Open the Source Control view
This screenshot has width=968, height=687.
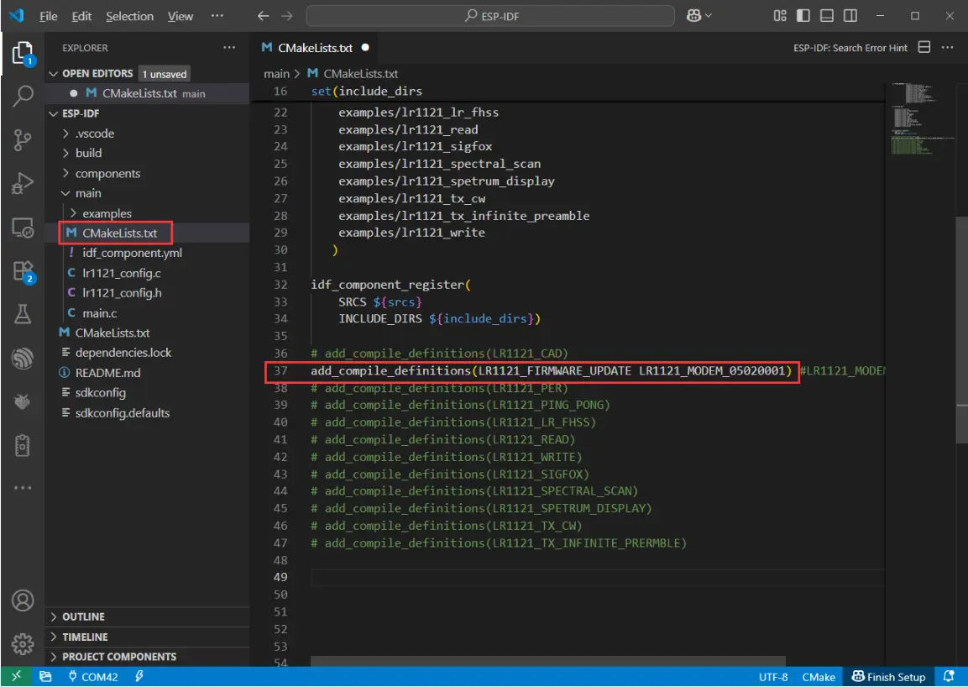tap(23, 140)
